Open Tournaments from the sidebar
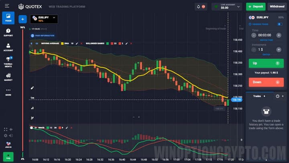Image resolution: width=289 pixels, height=163 pixels. tap(8, 62)
